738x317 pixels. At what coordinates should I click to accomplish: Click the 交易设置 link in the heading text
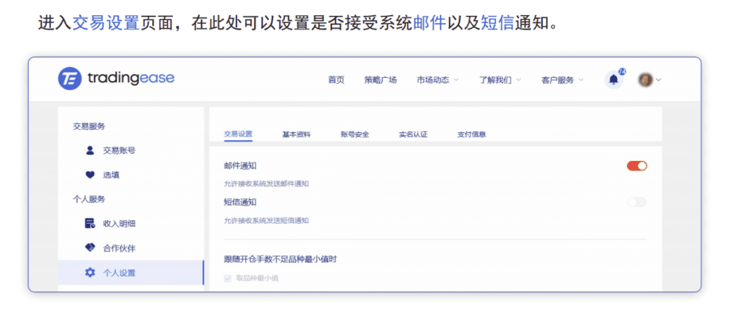[x=105, y=23]
